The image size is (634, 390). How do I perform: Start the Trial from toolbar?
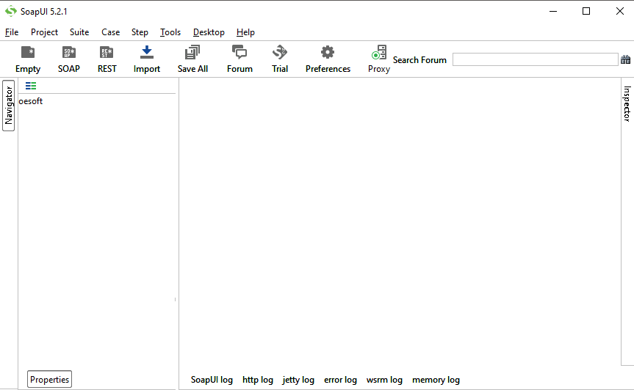[279, 59]
